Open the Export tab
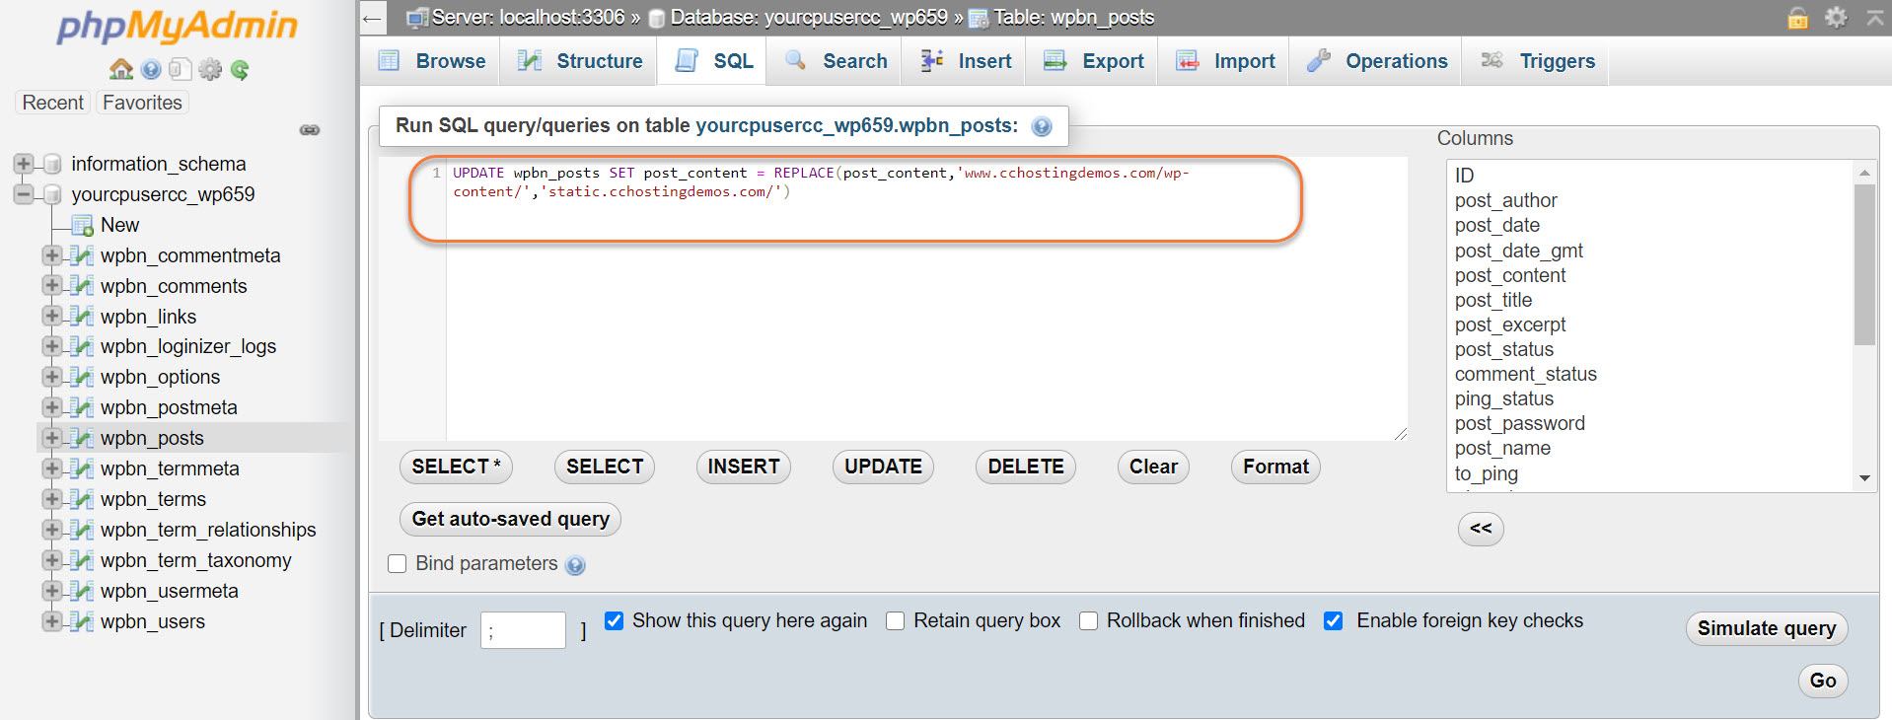Image resolution: width=1892 pixels, height=720 pixels. click(x=1094, y=61)
